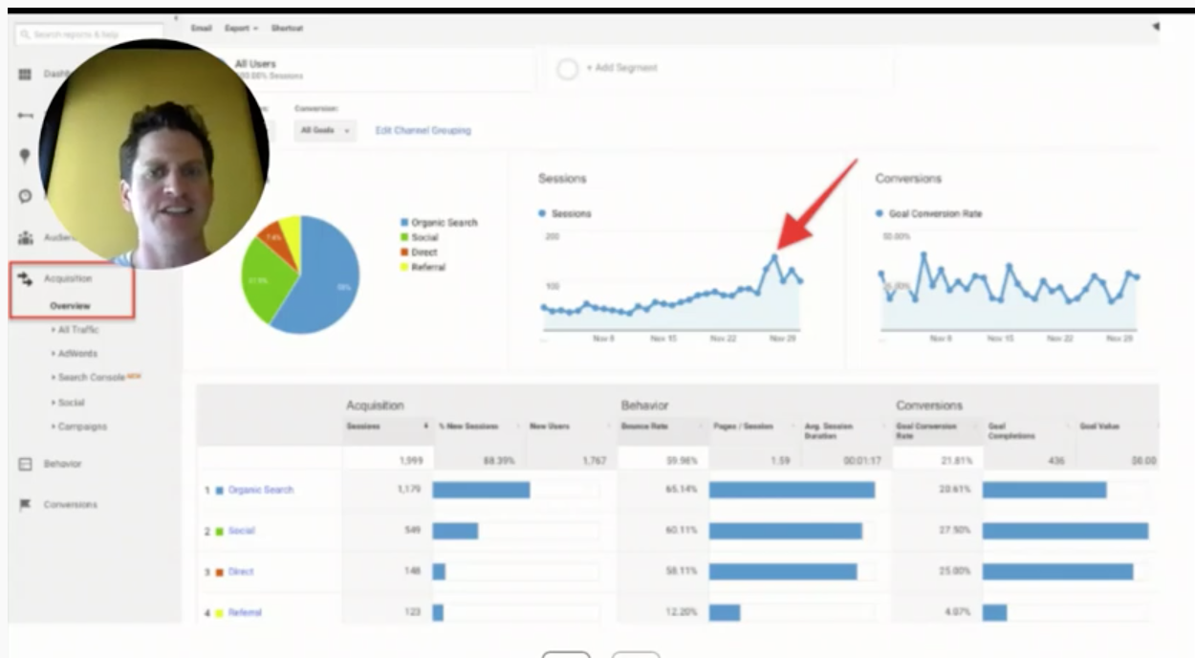Open the Direct channel link
This screenshot has width=1195, height=658.
tap(241, 572)
